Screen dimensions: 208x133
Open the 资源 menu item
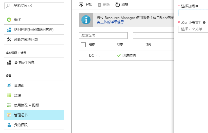[34, 95]
